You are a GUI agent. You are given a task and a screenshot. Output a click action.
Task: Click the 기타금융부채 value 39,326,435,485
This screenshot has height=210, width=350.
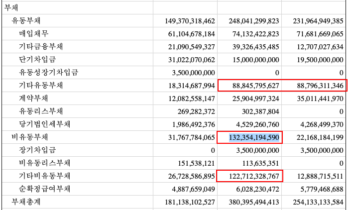click(x=256, y=47)
